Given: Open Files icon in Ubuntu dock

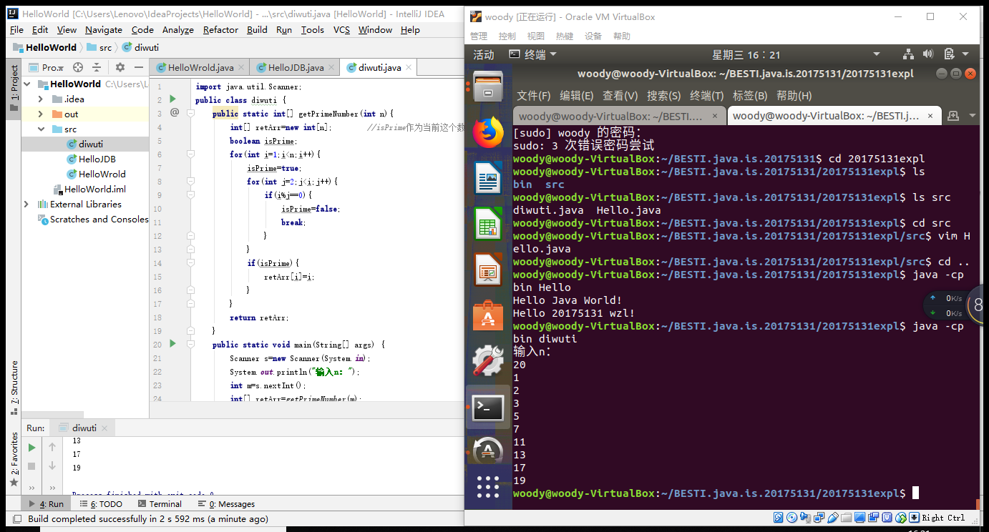Looking at the screenshot, I should (488, 87).
